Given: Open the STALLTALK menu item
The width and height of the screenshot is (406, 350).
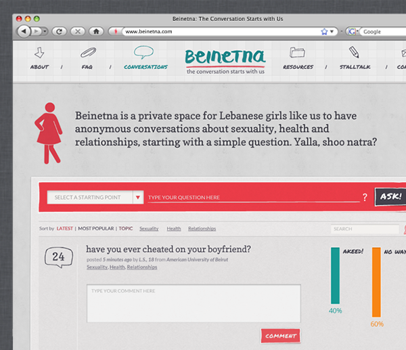Looking at the screenshot, I should (x=355, y=67).
